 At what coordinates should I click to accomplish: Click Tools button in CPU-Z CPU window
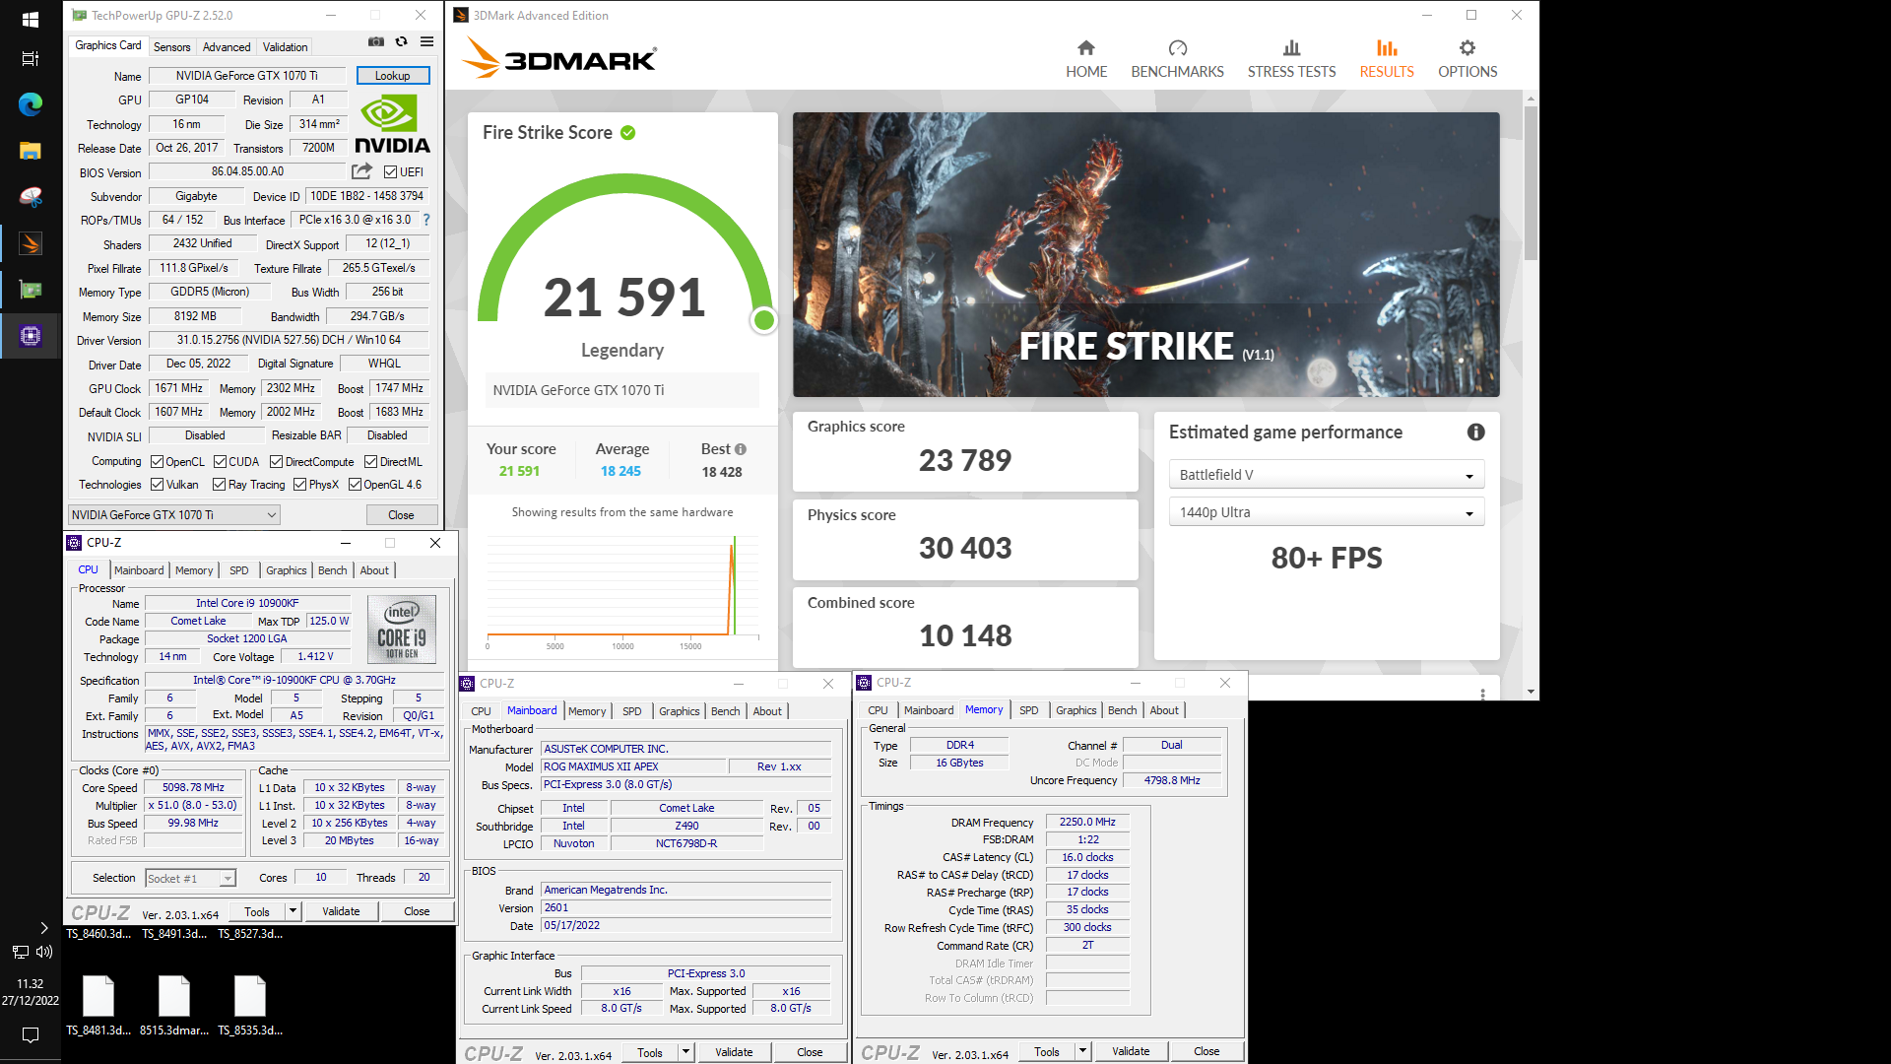pos(257,911)
